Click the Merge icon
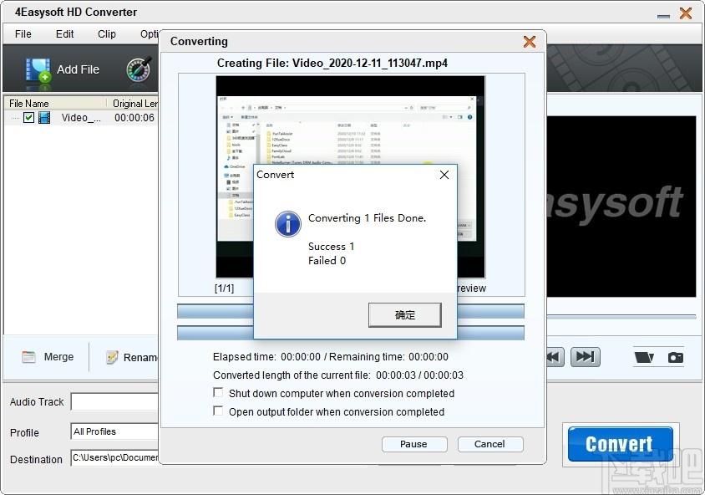This screenshot has width=705, height=495. pos(28,357)
